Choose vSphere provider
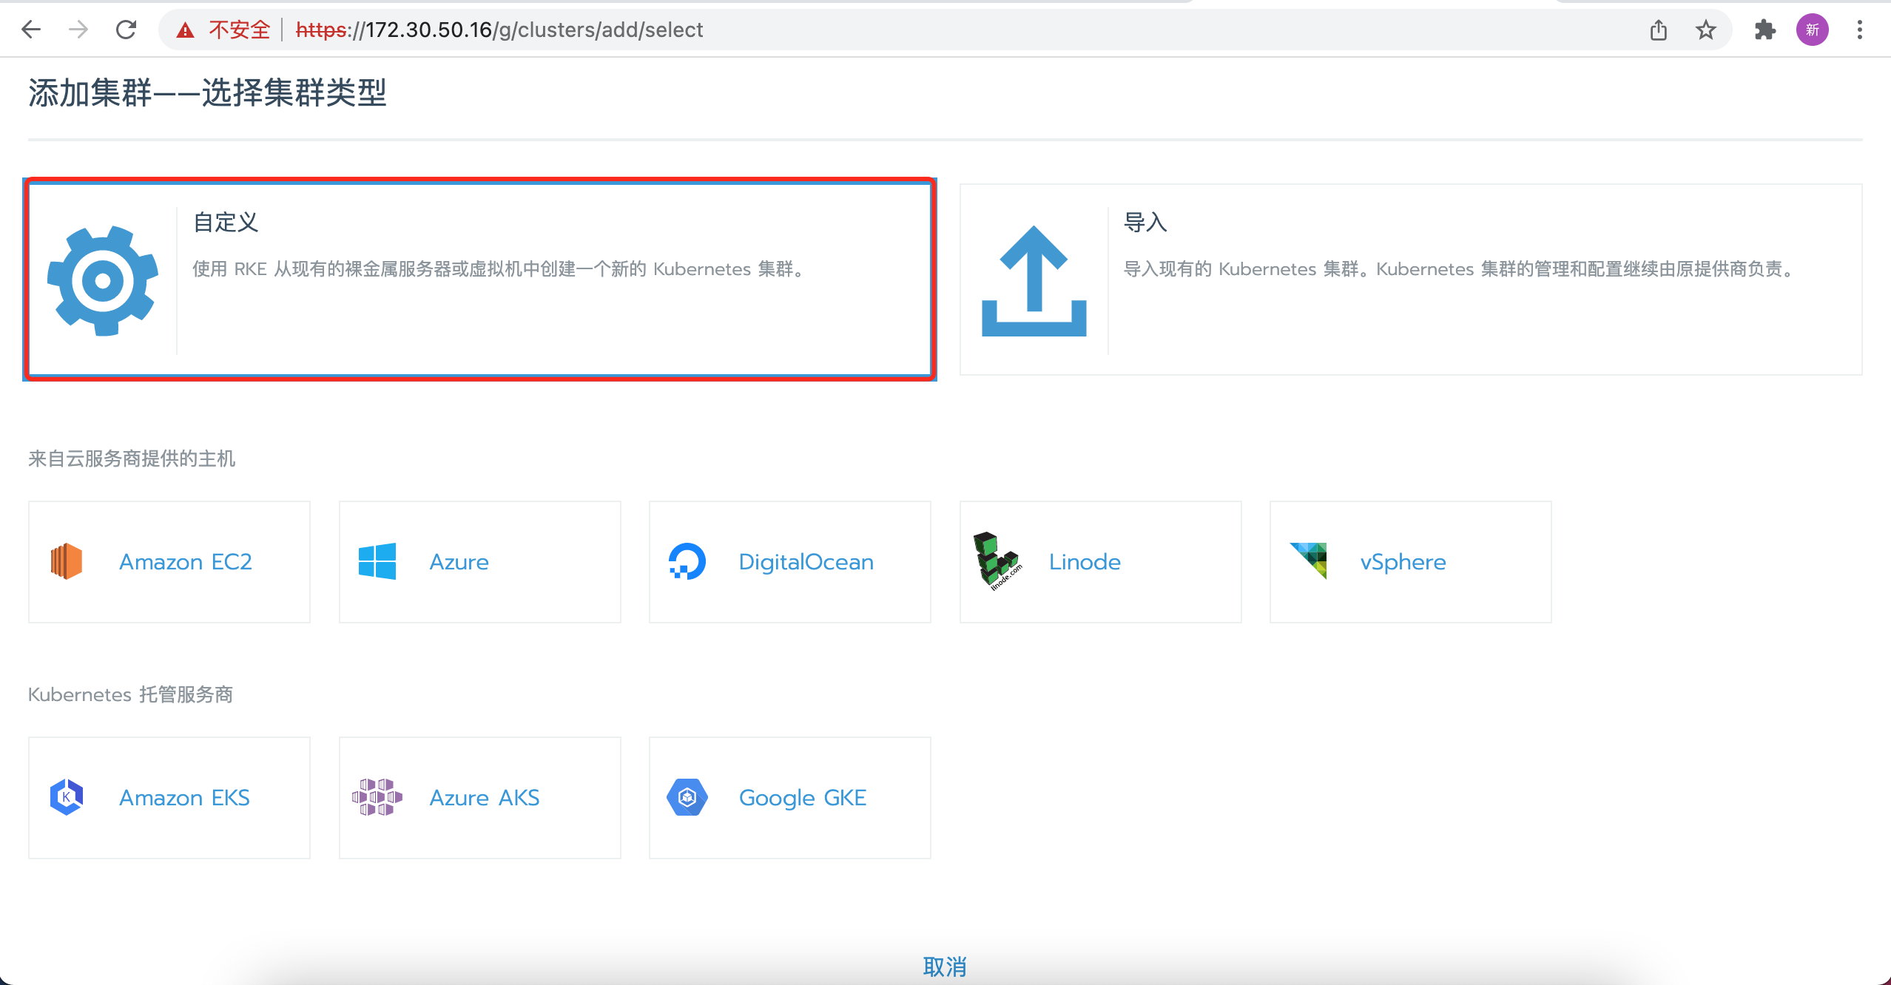Viewport: 1891px width, 985px height. [1411, 562]
